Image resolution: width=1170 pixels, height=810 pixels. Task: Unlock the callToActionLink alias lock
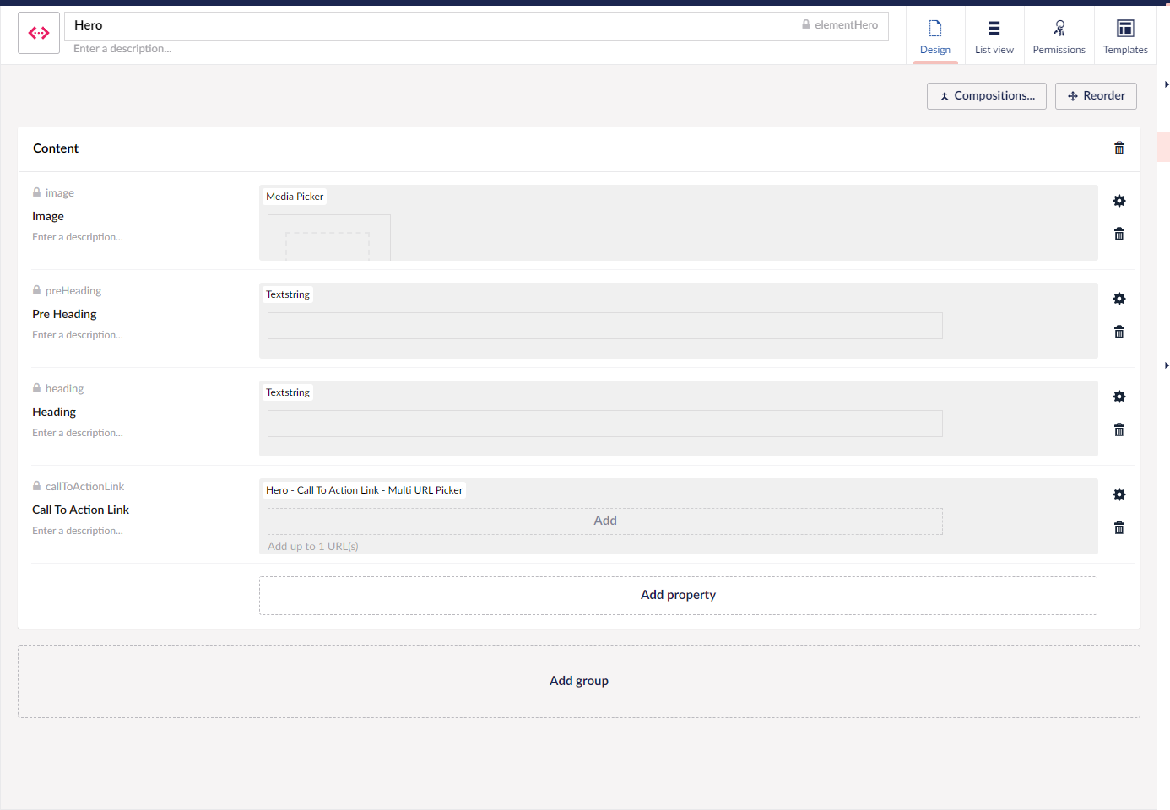[37, 486]
